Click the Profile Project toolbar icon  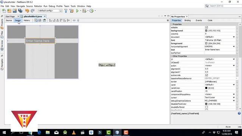point(92,11)
